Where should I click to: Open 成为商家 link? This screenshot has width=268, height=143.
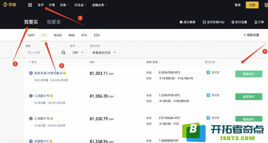click(x=188, y=22)
